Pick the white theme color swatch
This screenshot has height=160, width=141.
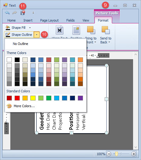click(x=9, y=60)
